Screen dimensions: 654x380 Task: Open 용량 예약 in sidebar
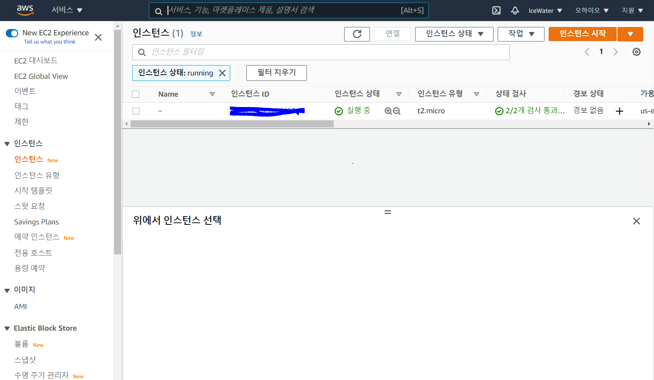[29, 268]
